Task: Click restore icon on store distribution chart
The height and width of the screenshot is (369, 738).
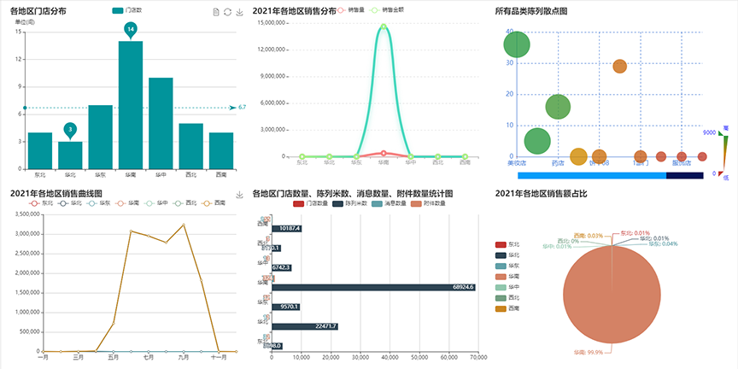Action: tap(227, 11)
